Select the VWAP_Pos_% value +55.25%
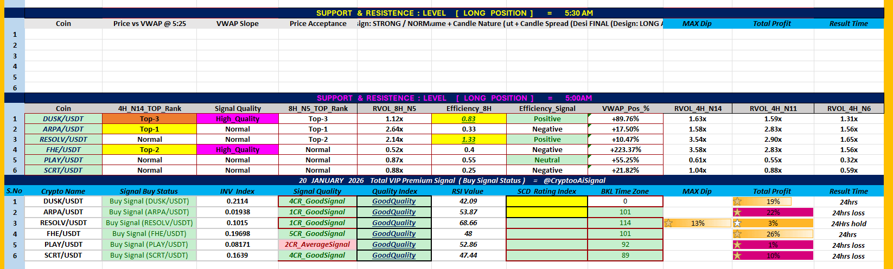The width and height of the screenshot is (893, 269). (x=625, y=160)
